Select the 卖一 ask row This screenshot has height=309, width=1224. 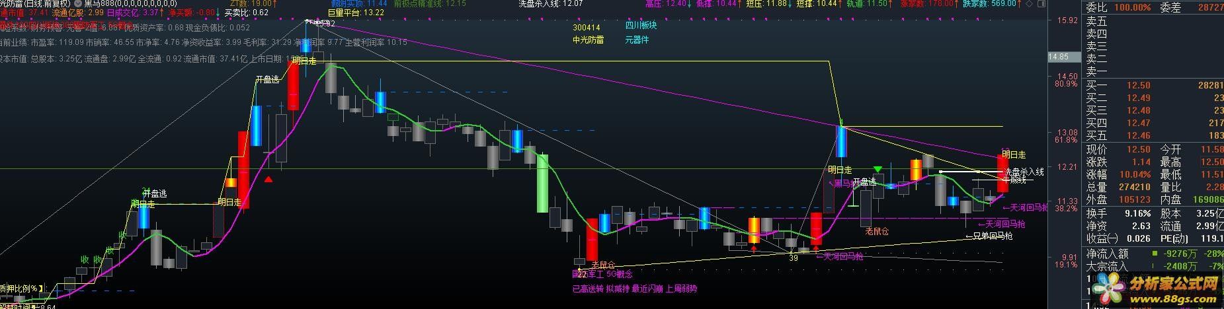pyautogui.click(x=1154, y=71)
